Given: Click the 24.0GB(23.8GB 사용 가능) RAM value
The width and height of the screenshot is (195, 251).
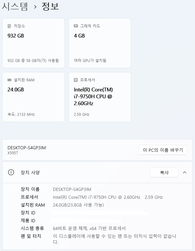Looking at the screenshot, I should click(x=78, y=205).
